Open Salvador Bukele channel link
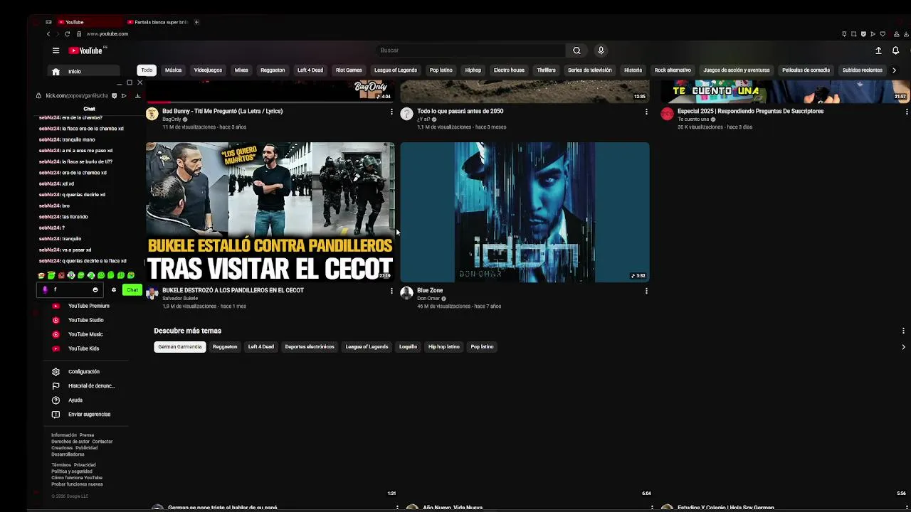Screen dimensions: 911x512 pos(180,299)
